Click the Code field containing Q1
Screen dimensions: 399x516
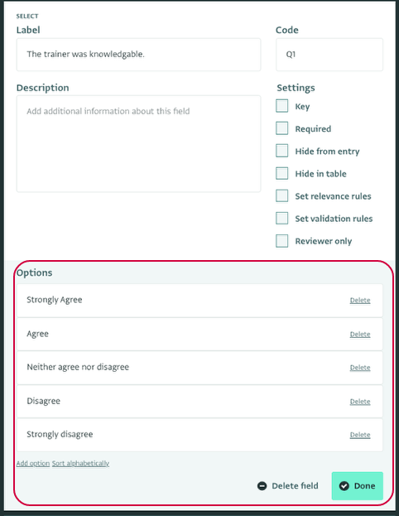pos(329,55)
